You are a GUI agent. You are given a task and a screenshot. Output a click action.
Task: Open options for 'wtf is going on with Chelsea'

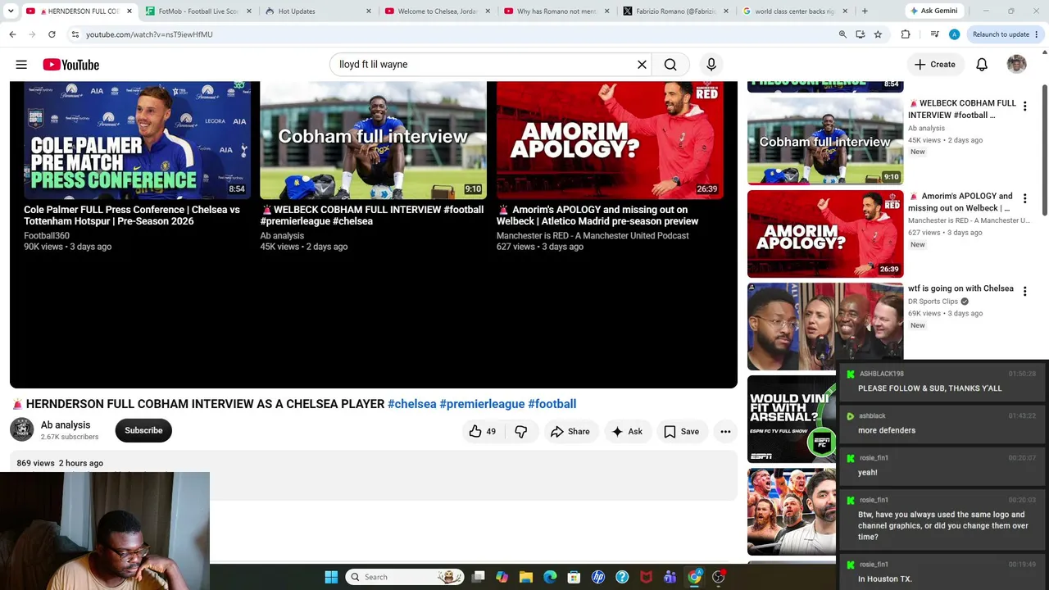click(1024, 291)
